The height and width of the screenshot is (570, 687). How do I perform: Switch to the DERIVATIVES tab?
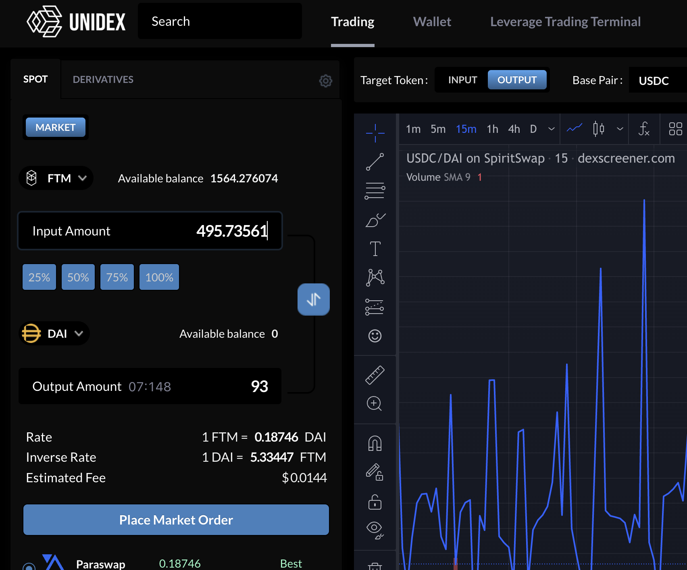103,79
